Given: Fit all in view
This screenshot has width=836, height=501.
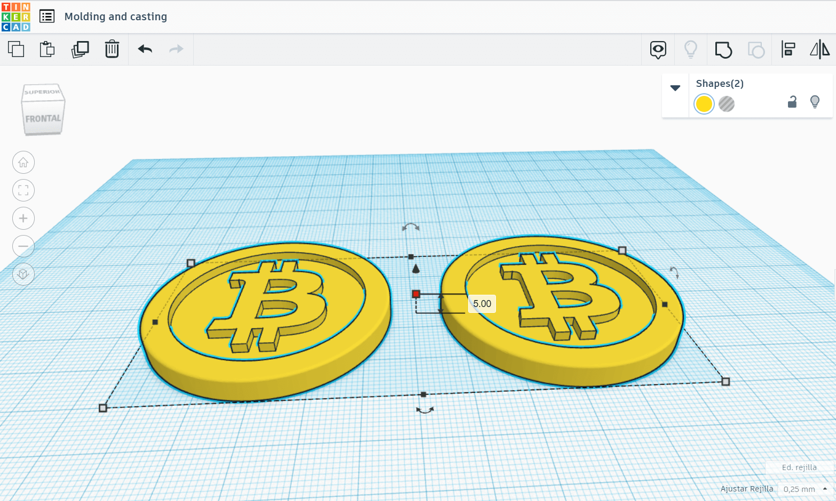Looking at the screenshot, I should pos(23,190).
